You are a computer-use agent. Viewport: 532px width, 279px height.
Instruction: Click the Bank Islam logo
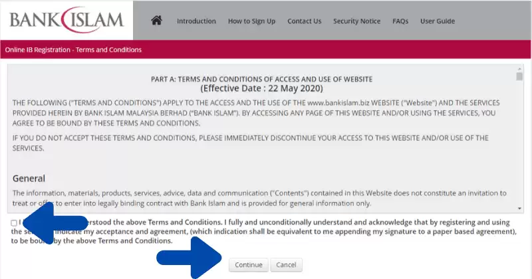pyautogui.click(x=66, y=20)
